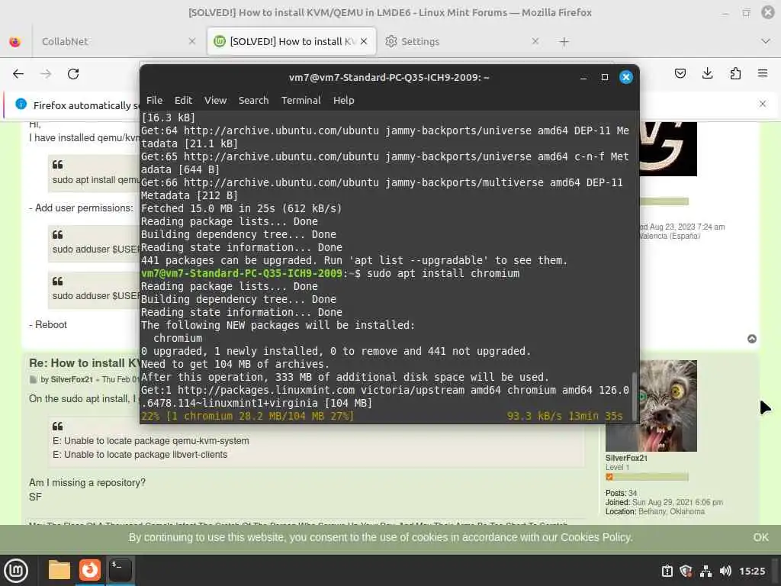Dismiss the Firefox notification bar
781x586 pixels.
(x=763, y=104)
